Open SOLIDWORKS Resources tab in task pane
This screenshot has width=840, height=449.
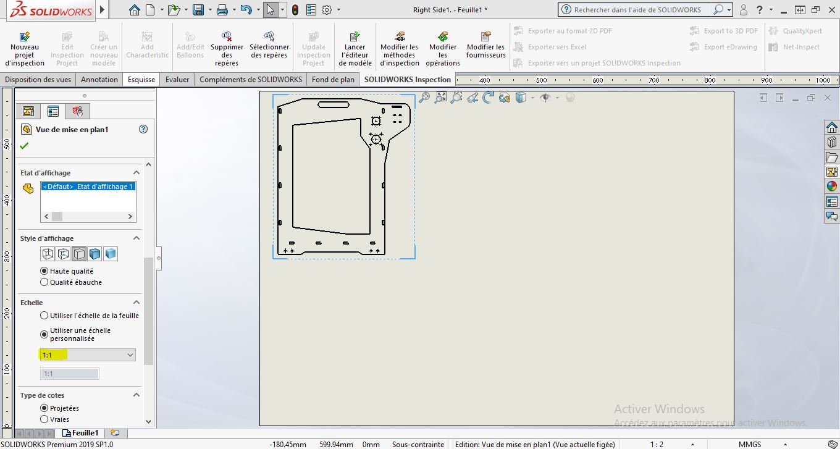pos(832,128)
